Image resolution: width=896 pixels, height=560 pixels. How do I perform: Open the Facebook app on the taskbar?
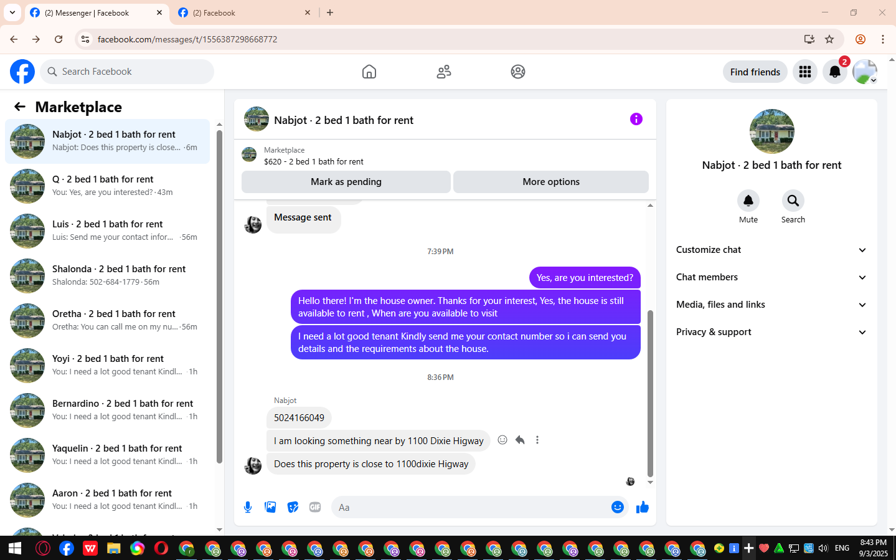[67, 548]
